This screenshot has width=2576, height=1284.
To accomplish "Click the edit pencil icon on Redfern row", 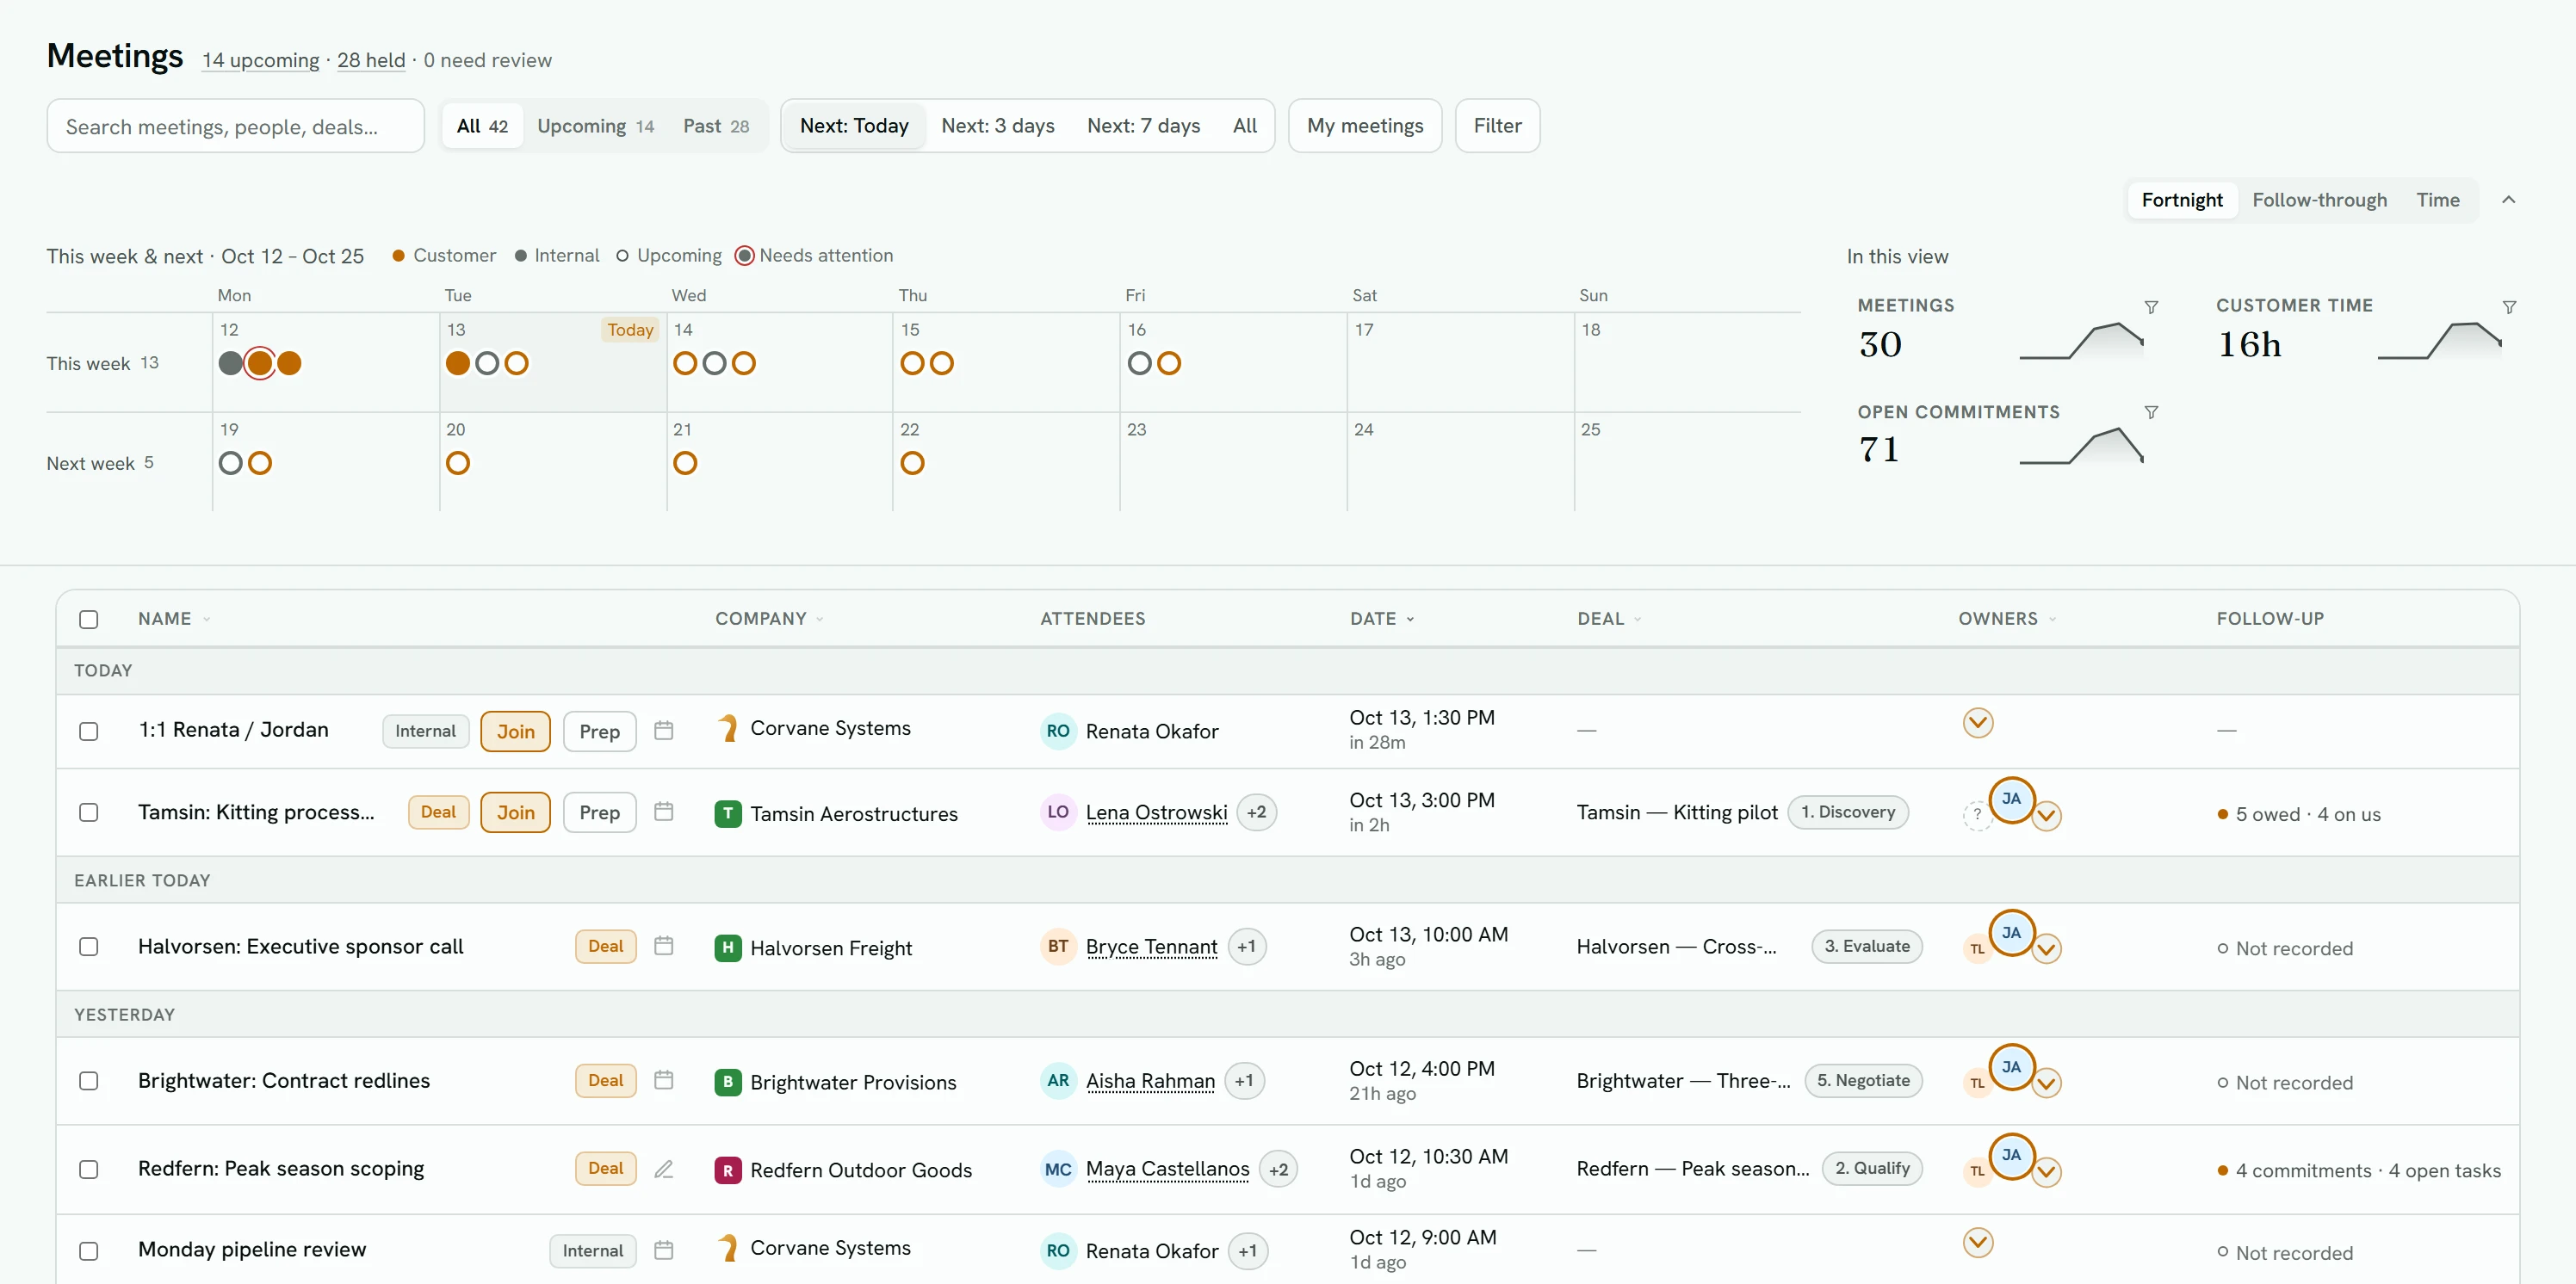I will [663, 1168].
